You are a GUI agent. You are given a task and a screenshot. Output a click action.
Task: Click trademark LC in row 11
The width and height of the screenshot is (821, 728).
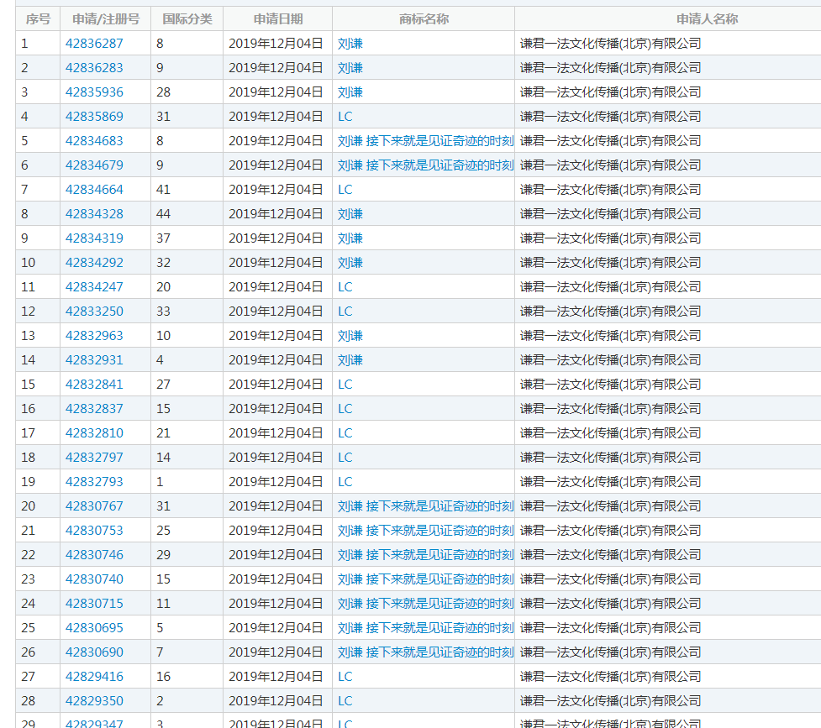pyautogui.click(x=345, y=287)
